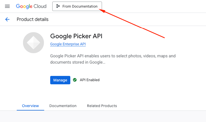Viewport: 206px width, 122px height.
Task: Click the Google Picker API diamond logo
Action: 33,43
